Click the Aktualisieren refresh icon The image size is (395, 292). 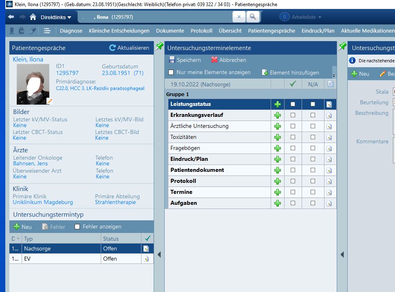coord(113,48)
